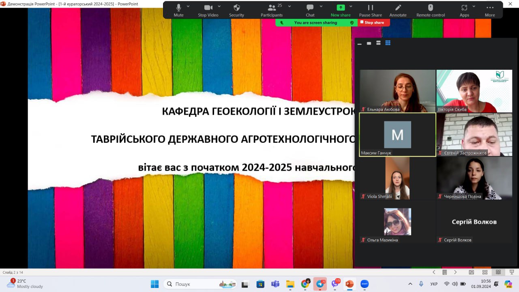Viewport: 519px width, 292px height.
Task: Start a New share
Action: (x=341, y=10)
